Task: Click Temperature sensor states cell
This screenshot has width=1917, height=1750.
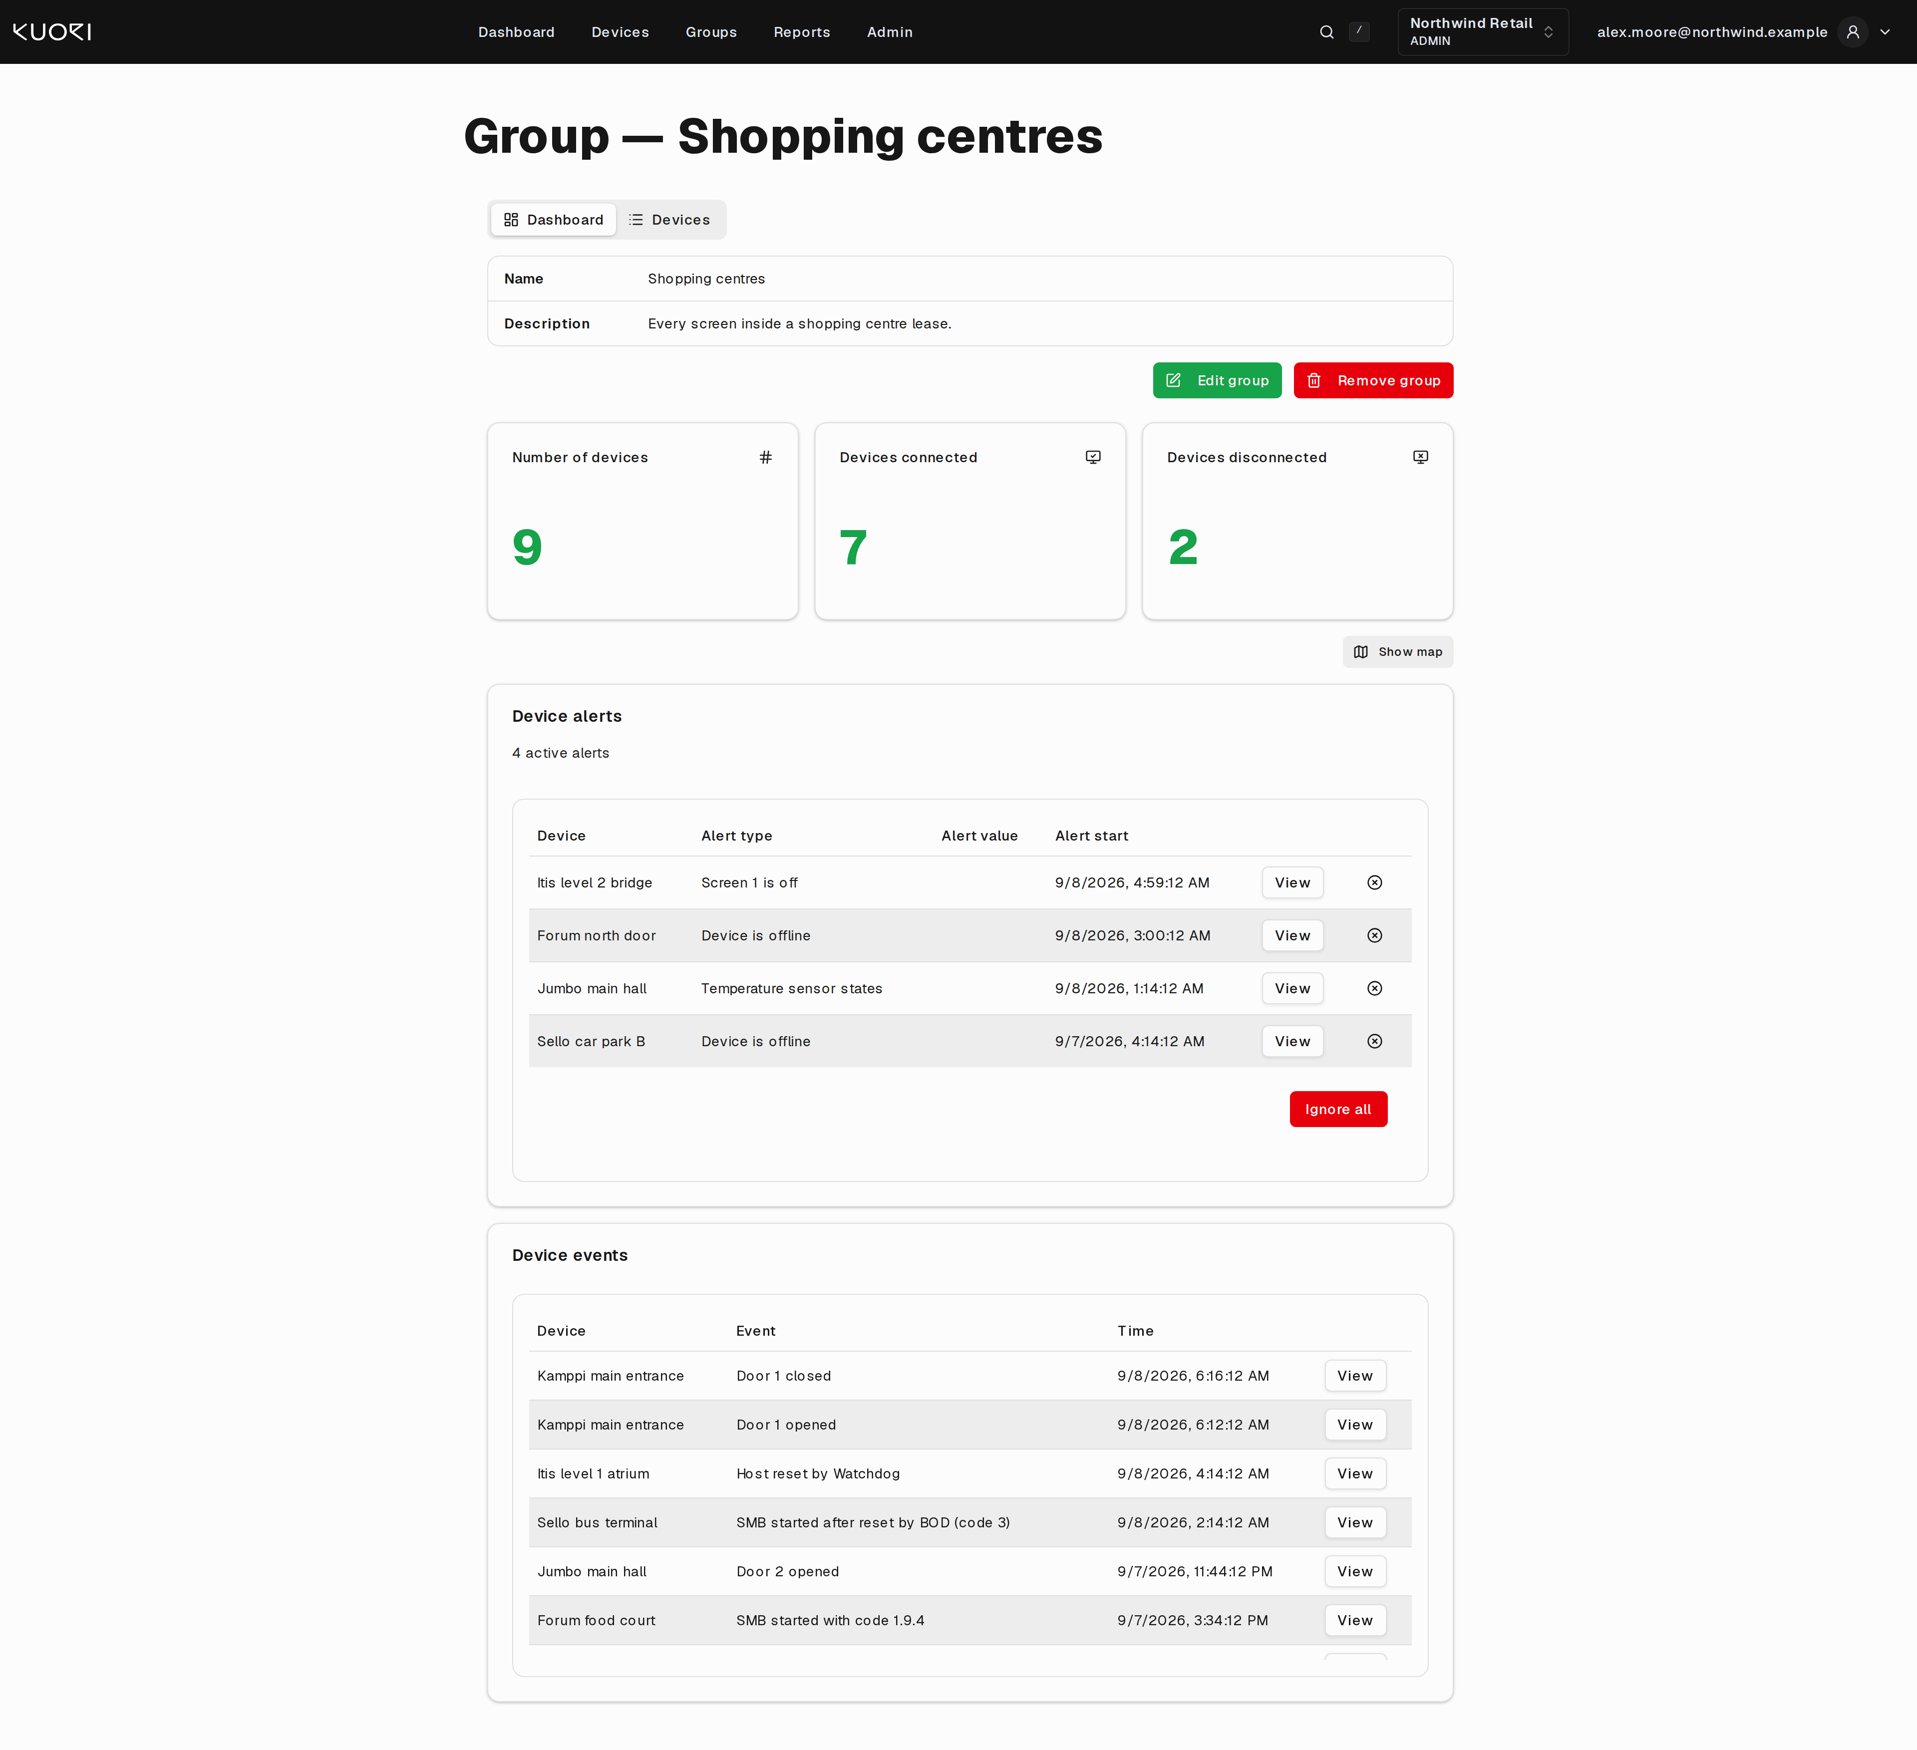Action: tap(792, 989)
